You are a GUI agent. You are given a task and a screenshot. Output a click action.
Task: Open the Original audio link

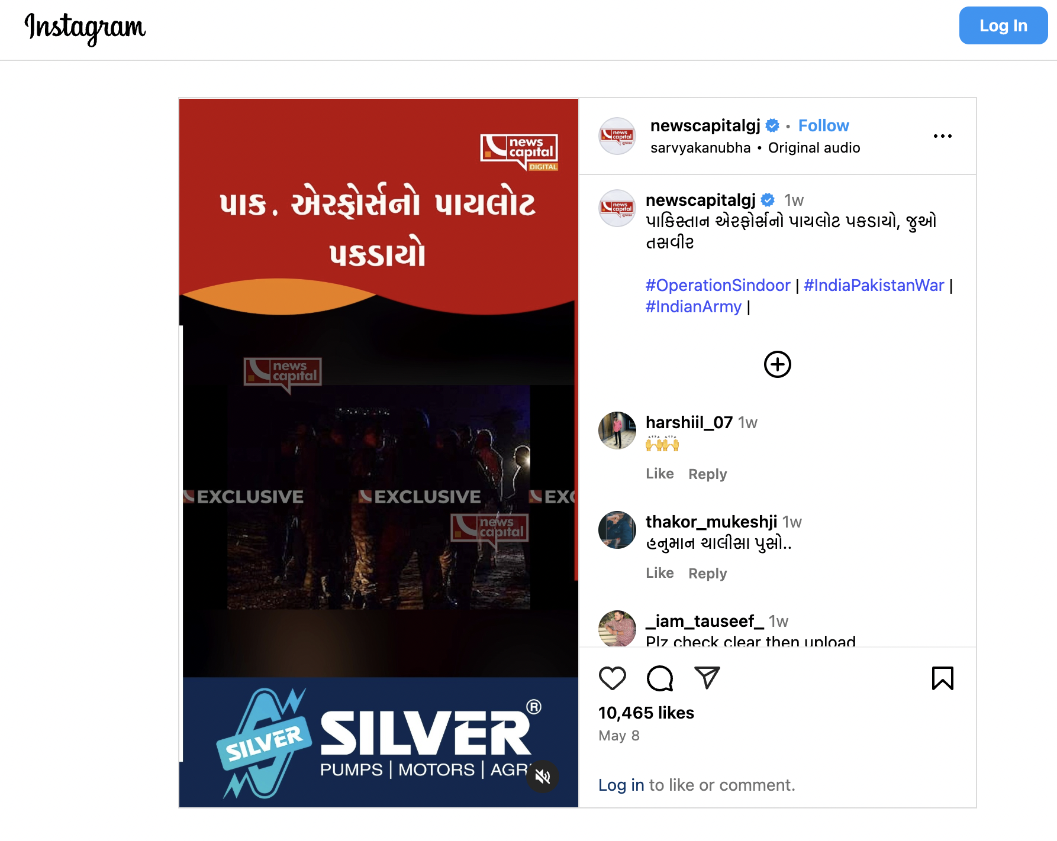814,148
